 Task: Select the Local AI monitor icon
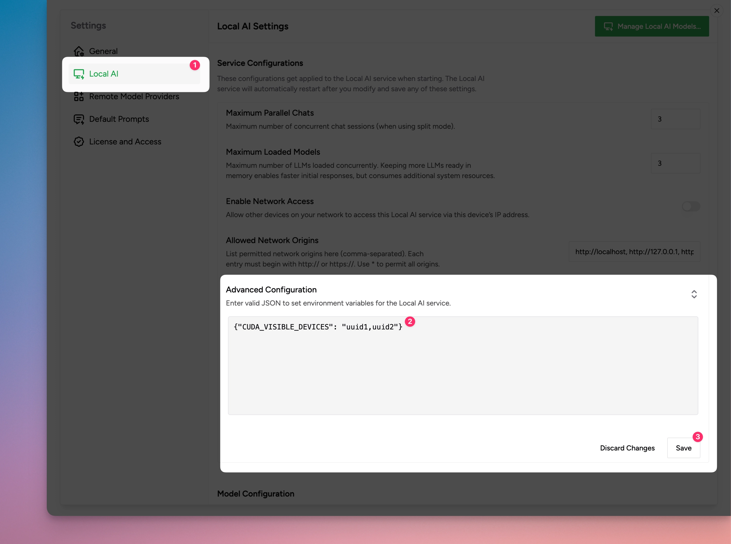(79, 74)
